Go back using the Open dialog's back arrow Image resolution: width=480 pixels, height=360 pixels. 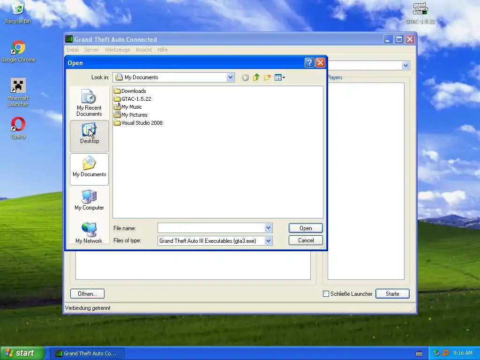tap(245, 78)
